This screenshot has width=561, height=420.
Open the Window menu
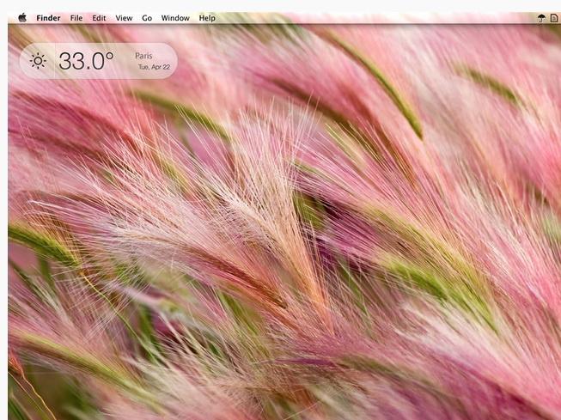tap(175, 18)
